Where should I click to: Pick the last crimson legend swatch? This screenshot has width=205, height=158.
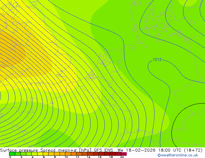tap(124, 154)
